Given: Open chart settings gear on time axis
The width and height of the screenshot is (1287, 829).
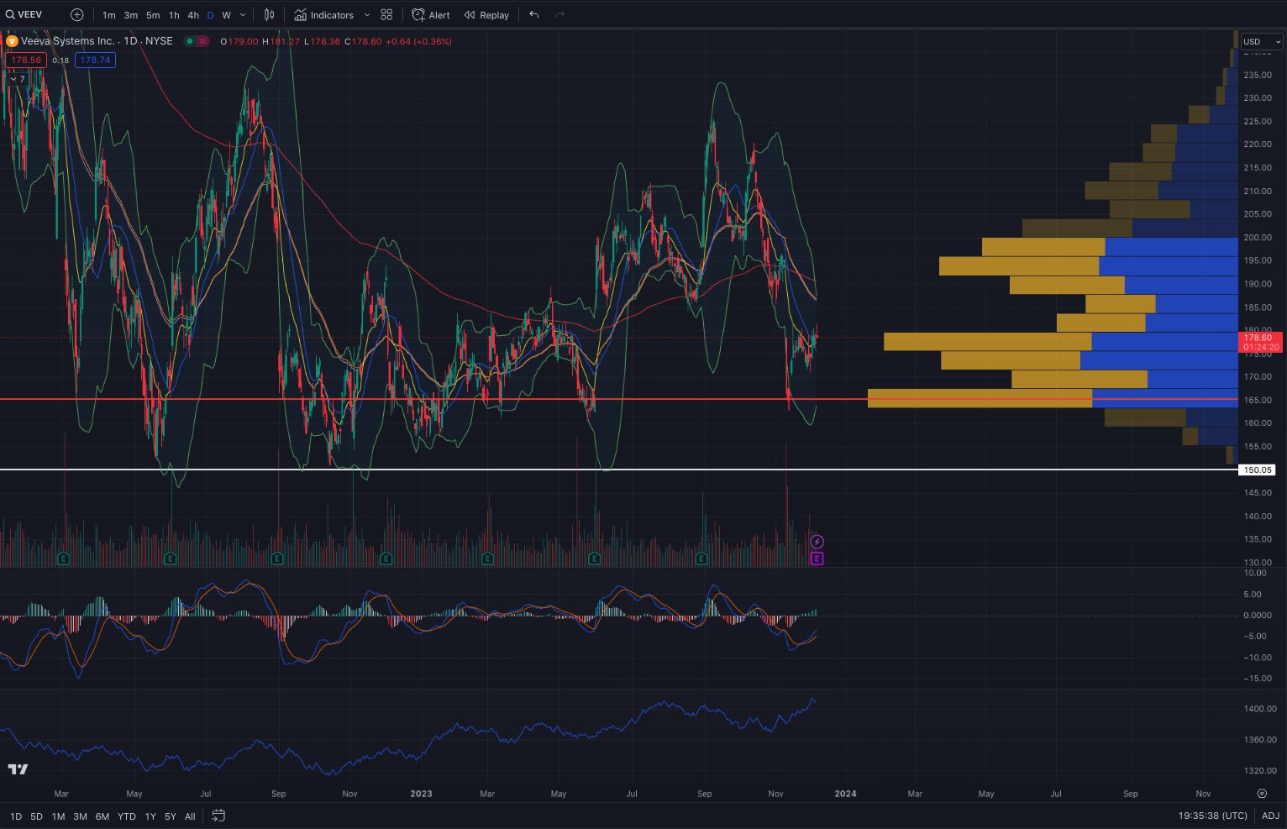Looking at the screenshot, I should pos(1262,793).
